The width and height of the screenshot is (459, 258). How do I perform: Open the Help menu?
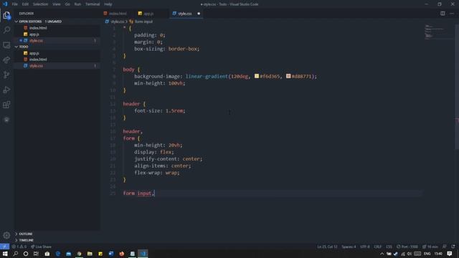108,4
